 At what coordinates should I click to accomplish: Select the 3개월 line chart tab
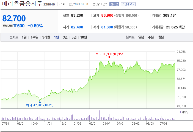click(x=46, y=37)
